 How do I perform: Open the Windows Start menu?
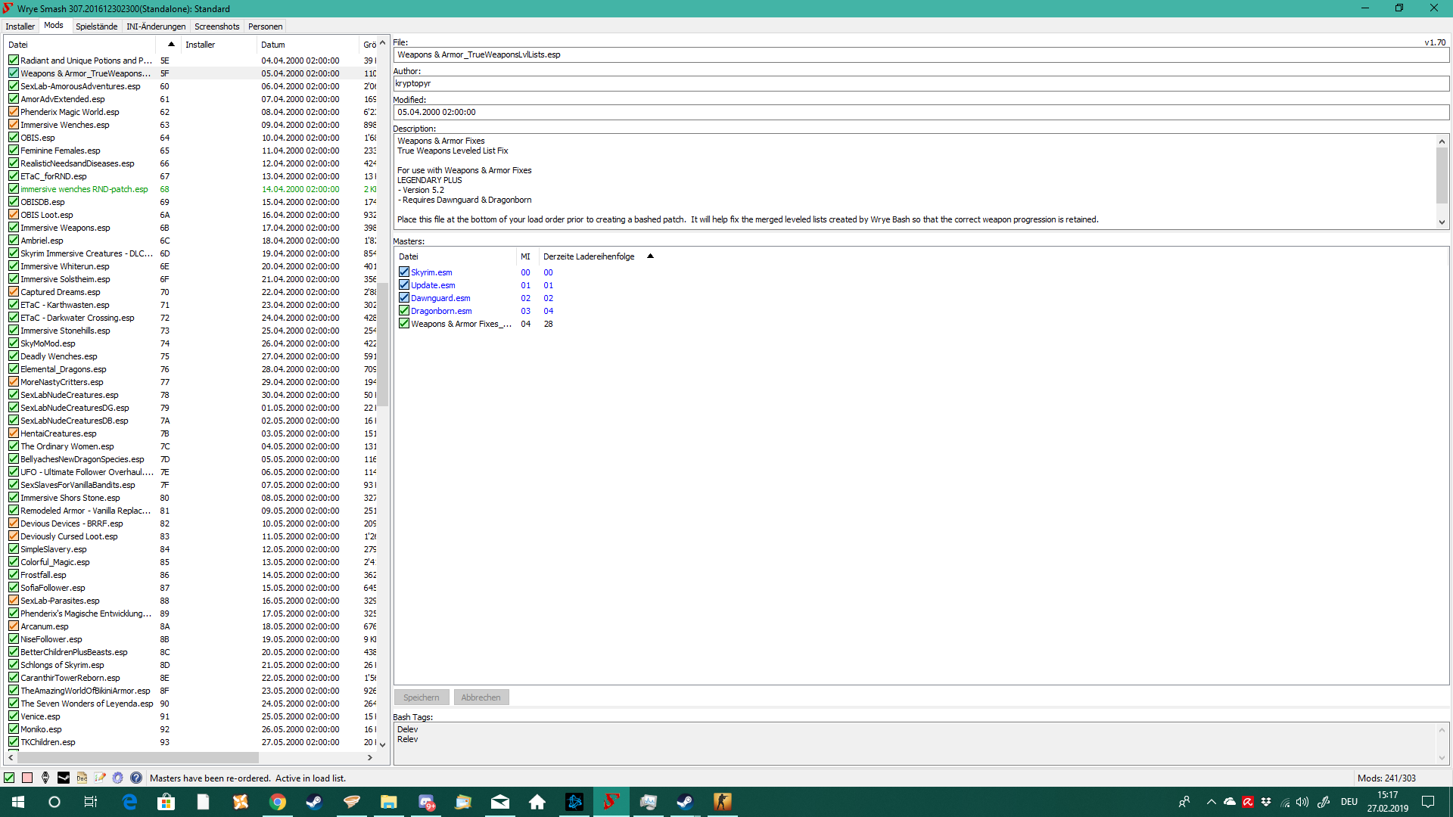click(x=18, y=802)
